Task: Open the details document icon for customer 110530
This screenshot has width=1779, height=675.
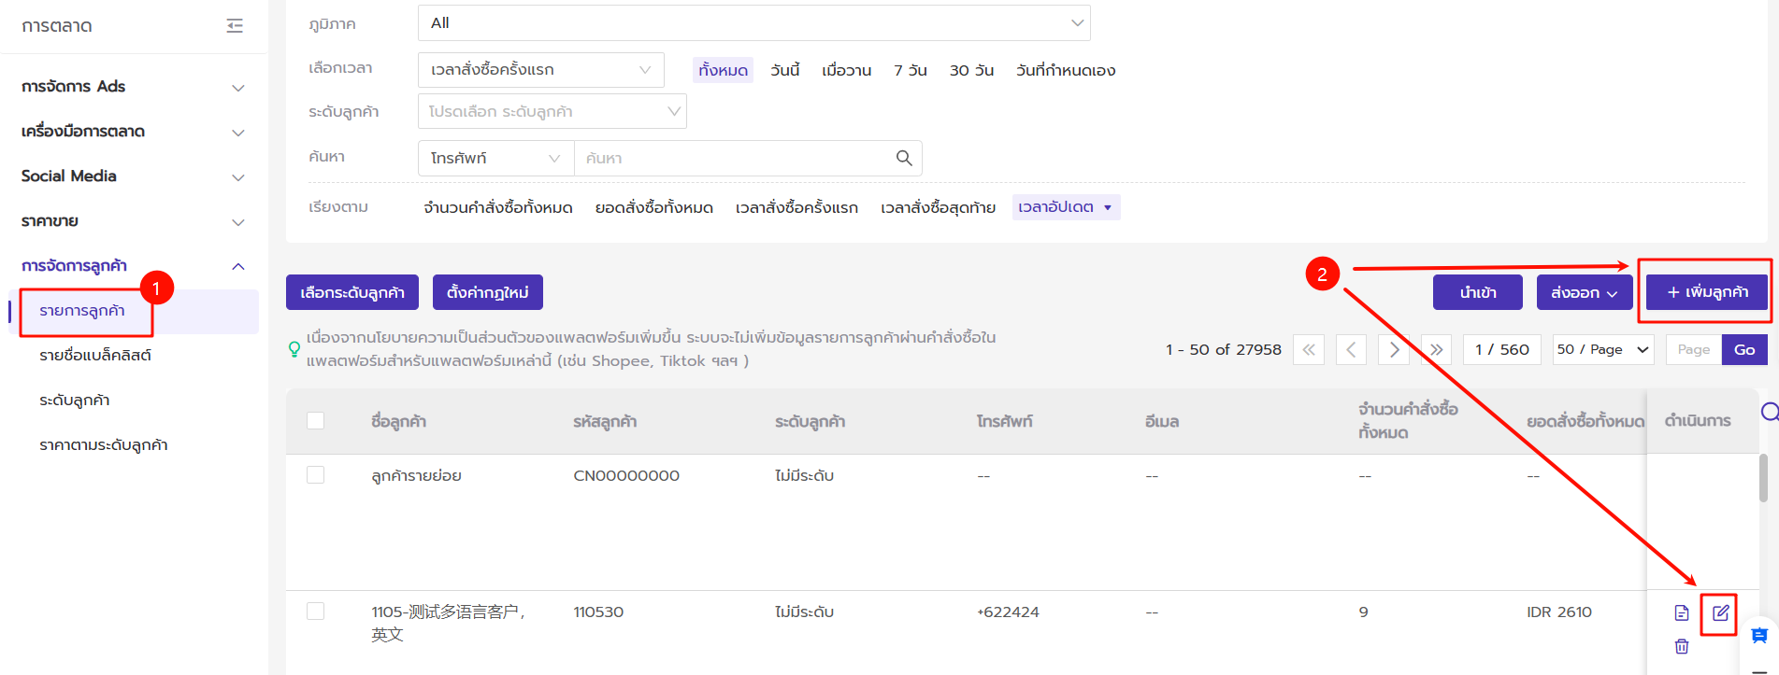Action: (1681, 613)
